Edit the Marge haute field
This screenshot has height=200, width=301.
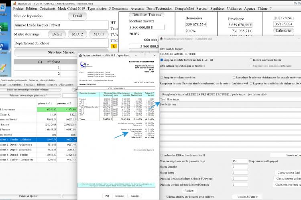click(x=240, y=173)
